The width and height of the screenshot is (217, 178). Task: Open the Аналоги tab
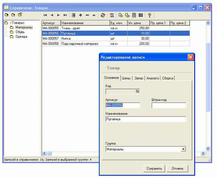[153, 78]
